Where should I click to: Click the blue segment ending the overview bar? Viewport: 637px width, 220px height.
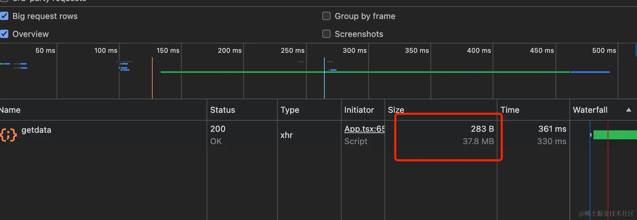(590, 72)
